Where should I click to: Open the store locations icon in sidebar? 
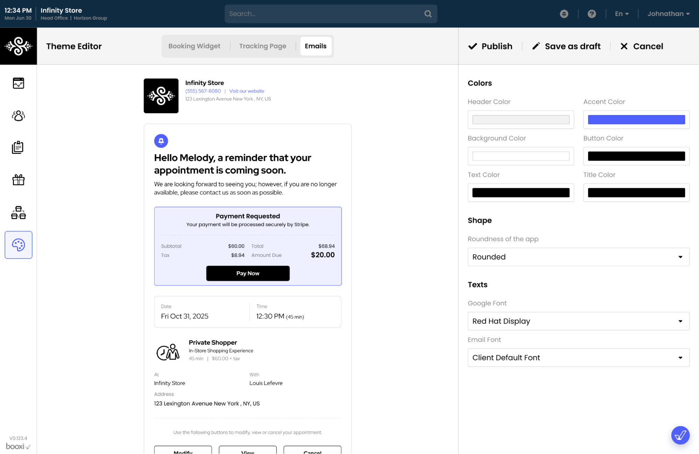18,212
